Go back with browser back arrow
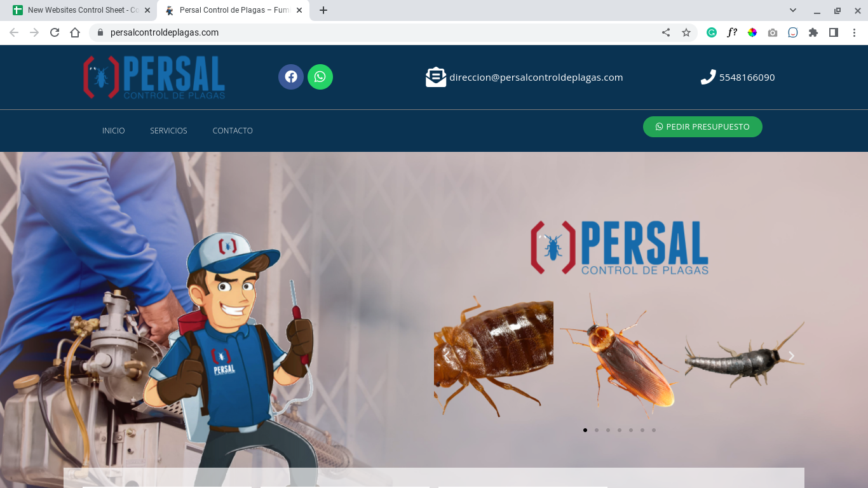The image size is (868, 488). coord(14,32)
